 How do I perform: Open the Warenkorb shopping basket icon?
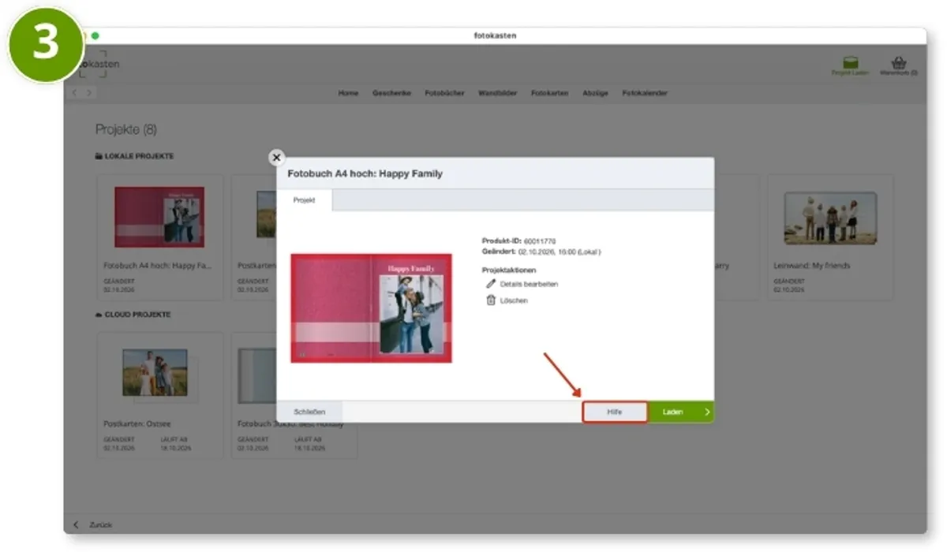click(898, 63)
